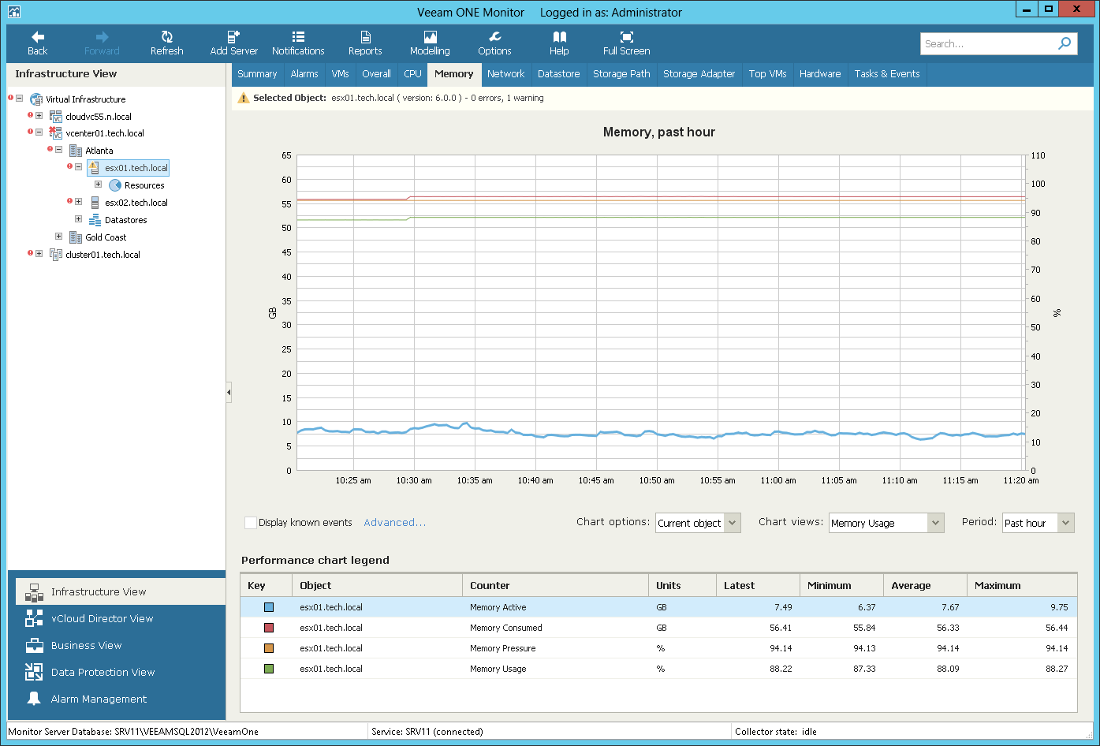Click the green Memory Usage color key
Image resolution: width=1100 pixels, height=746 pixels.
click(269, 669)
